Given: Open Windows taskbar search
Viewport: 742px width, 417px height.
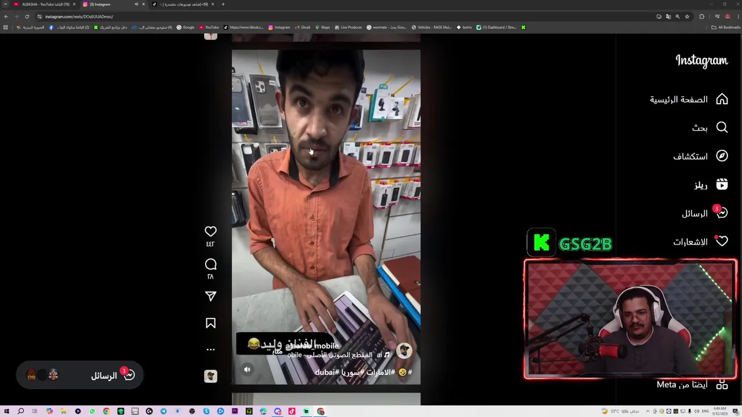Looking at the screenshot, I should [20, 411].
